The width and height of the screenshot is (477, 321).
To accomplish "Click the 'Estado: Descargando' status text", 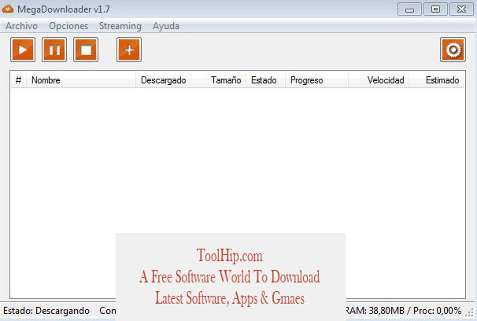I will pyautogui.click(x=46, y=311).
